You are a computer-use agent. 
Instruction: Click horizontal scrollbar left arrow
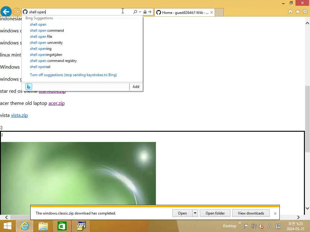pos(7,217)
